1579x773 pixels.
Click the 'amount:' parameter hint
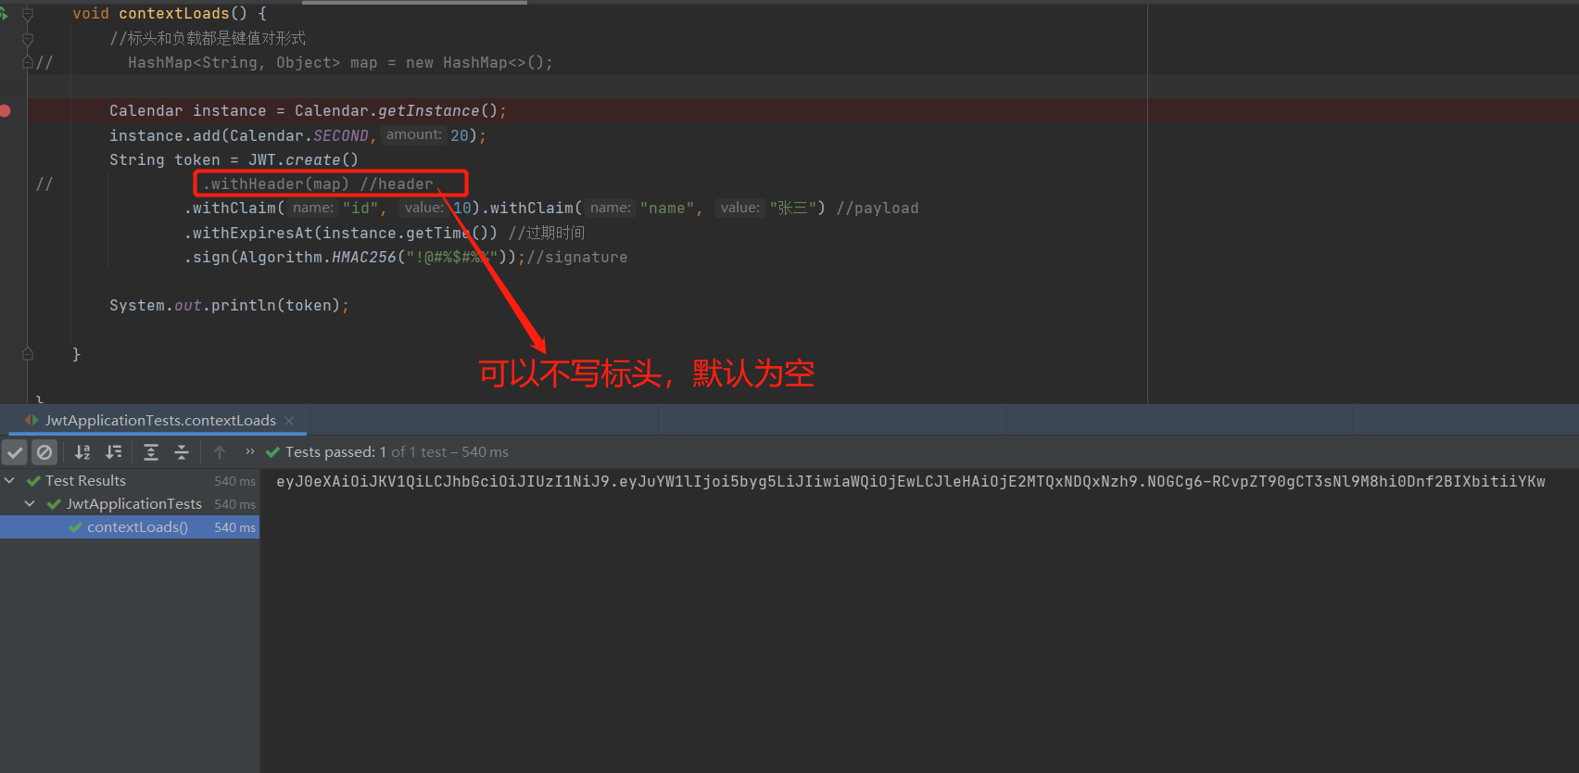click(414, 134)
